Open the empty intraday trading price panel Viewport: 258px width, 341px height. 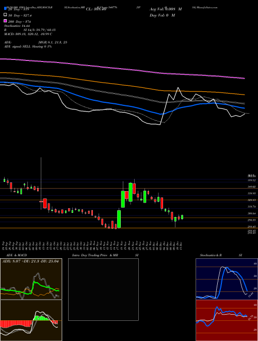tap(103, 289)
